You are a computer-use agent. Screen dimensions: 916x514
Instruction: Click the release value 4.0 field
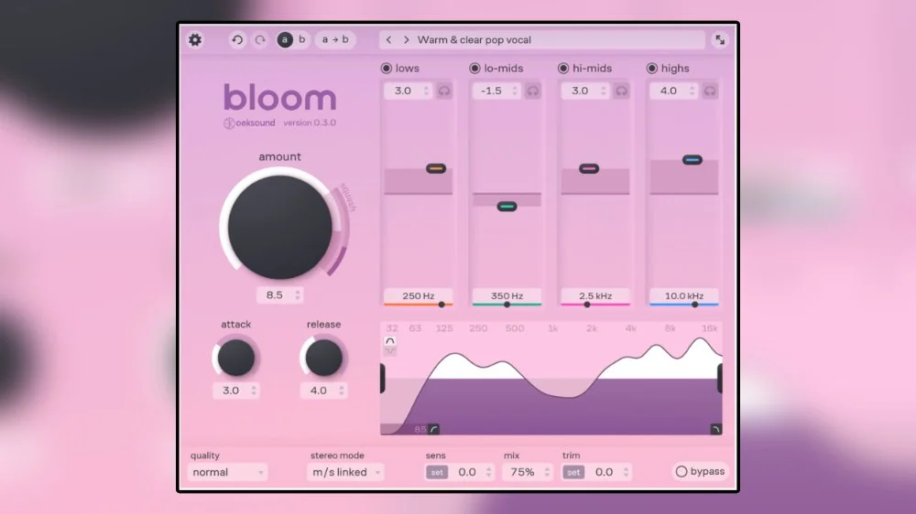coord(319,391)
